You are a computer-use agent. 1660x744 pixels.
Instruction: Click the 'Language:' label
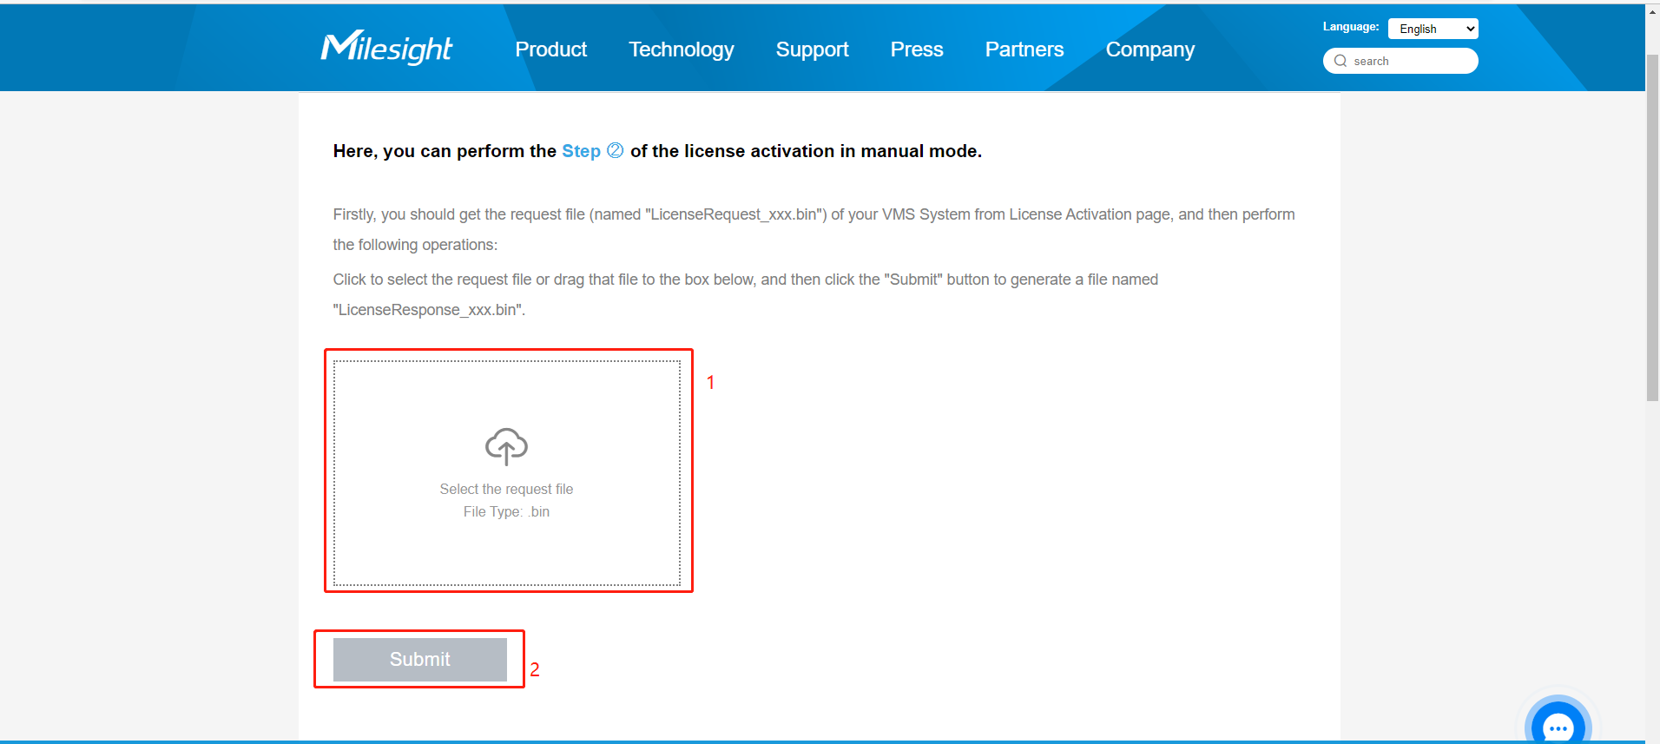(1350, 27)
